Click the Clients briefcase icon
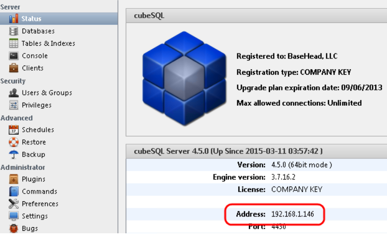 click(14, 68)
